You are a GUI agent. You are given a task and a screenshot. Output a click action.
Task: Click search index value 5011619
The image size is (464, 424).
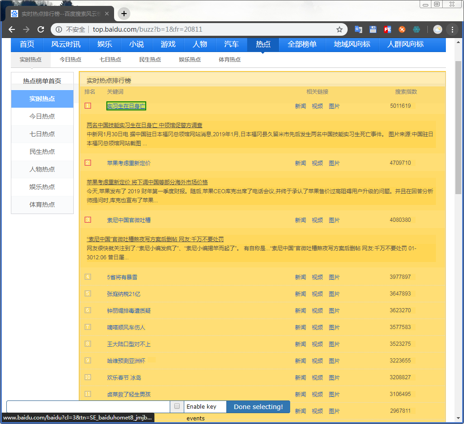point(400,105)
